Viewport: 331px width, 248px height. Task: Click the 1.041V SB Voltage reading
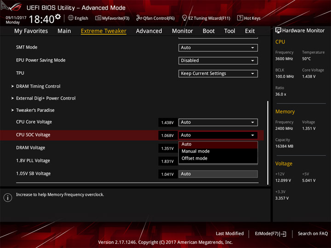tap(168, 174)
